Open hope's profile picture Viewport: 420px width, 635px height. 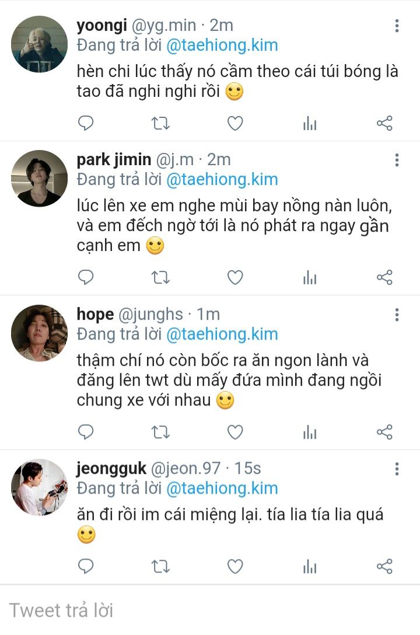tap(40, 333)
